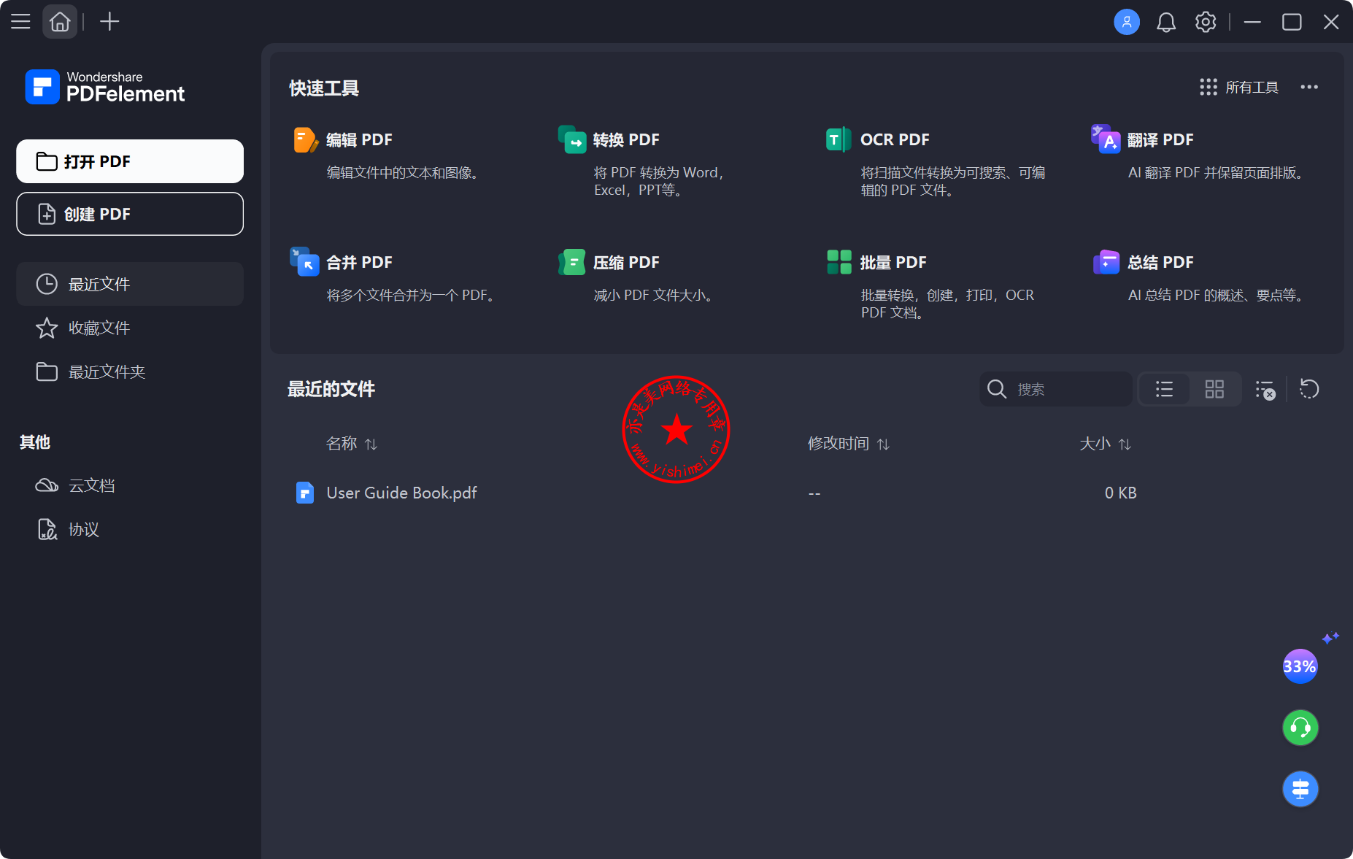Open the Summarize PDF (总结 PDF) tool
The image size is (1353, 859).
pos(1160,263)
